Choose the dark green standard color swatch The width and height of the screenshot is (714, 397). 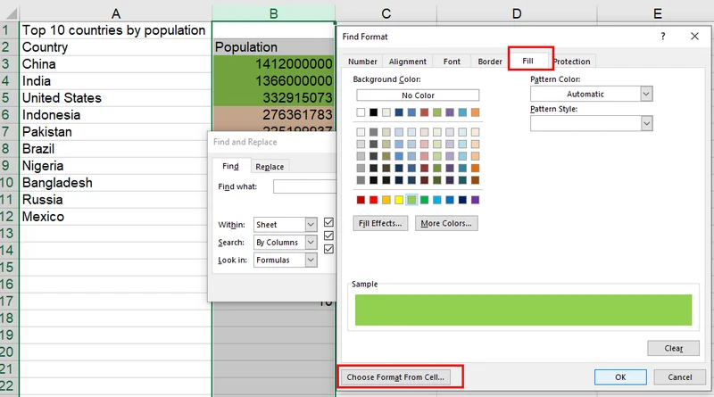(425, 200)
